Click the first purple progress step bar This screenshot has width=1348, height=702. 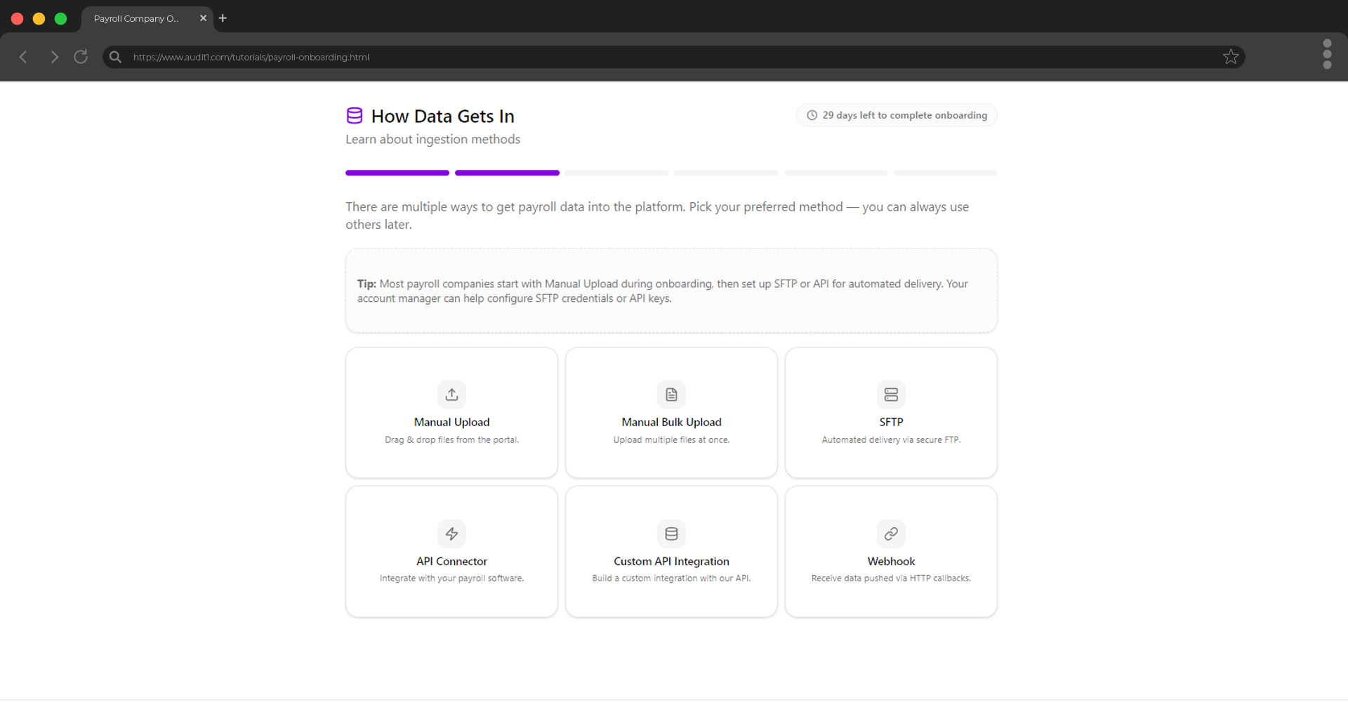coord(397,173)
